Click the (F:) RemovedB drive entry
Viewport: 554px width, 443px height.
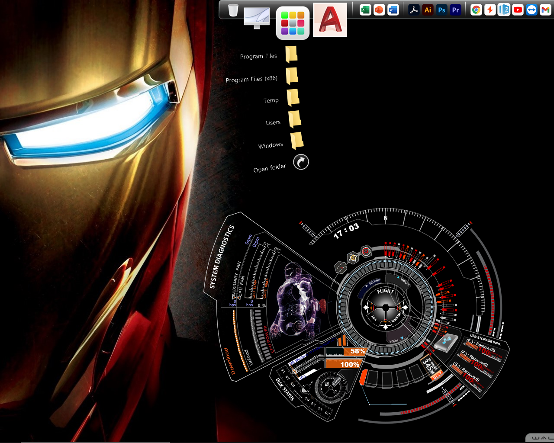coord(474,359)
